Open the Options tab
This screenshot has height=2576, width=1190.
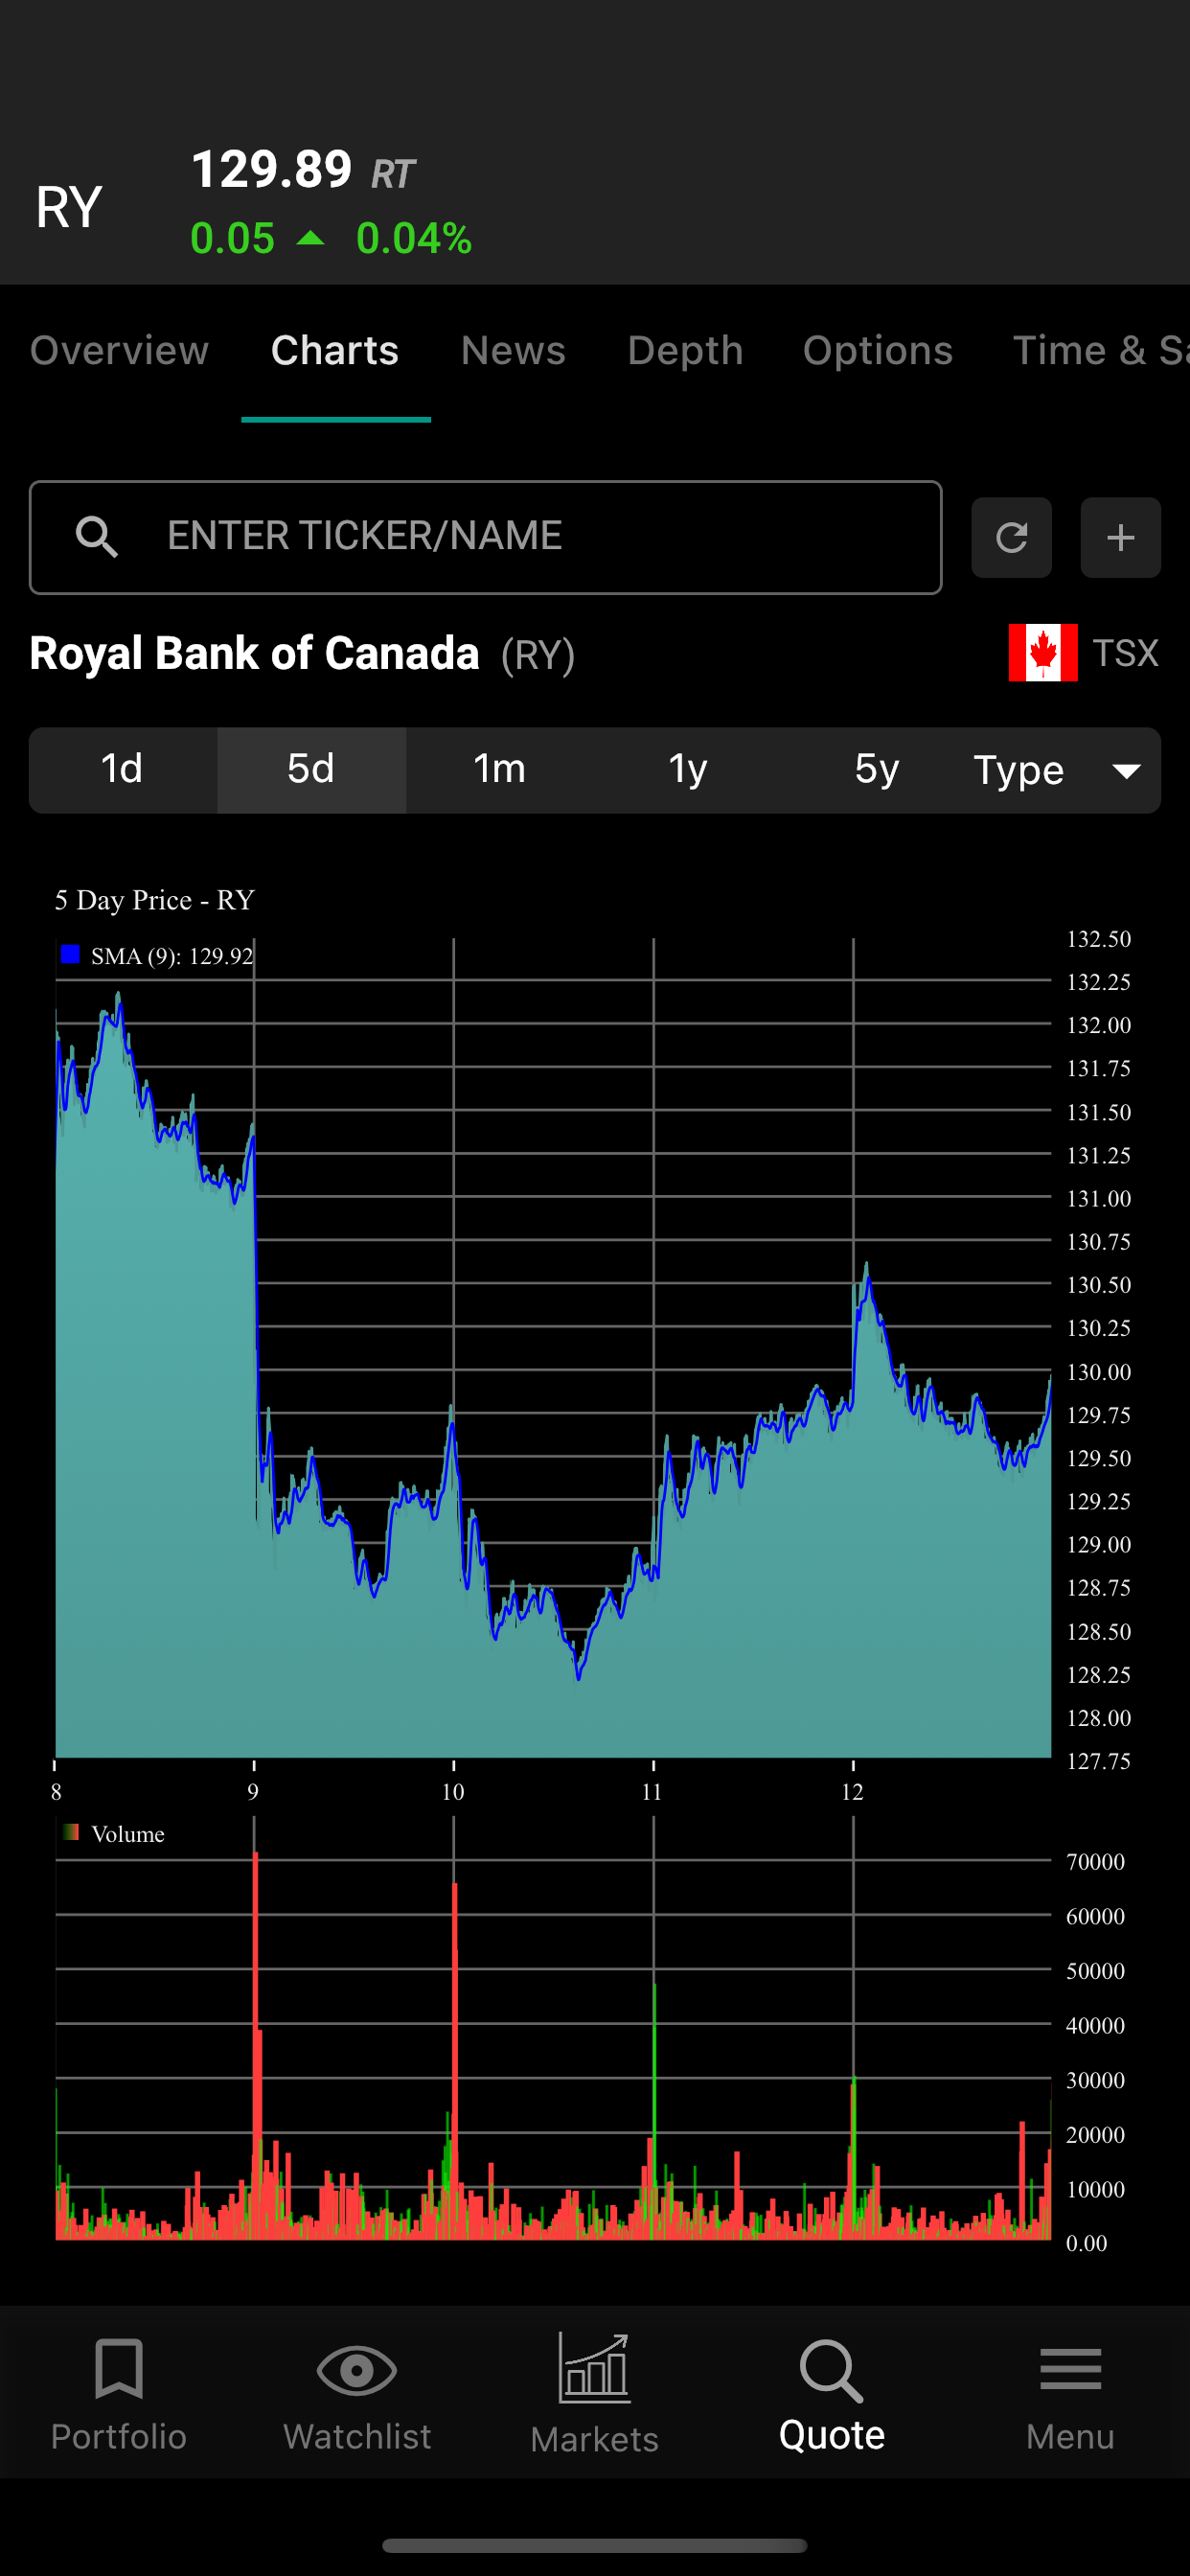point(877,351)
